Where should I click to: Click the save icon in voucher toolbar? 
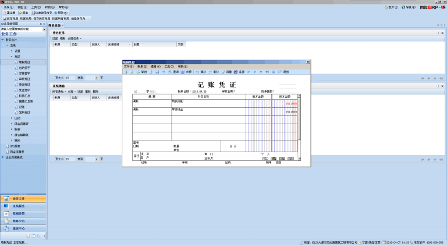[x=157, y=72]
